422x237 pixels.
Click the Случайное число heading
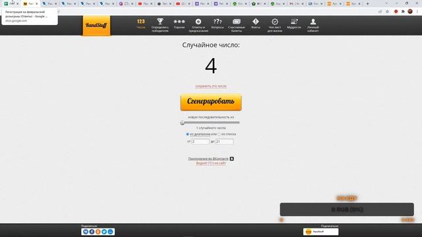click(x=211, y=45)
